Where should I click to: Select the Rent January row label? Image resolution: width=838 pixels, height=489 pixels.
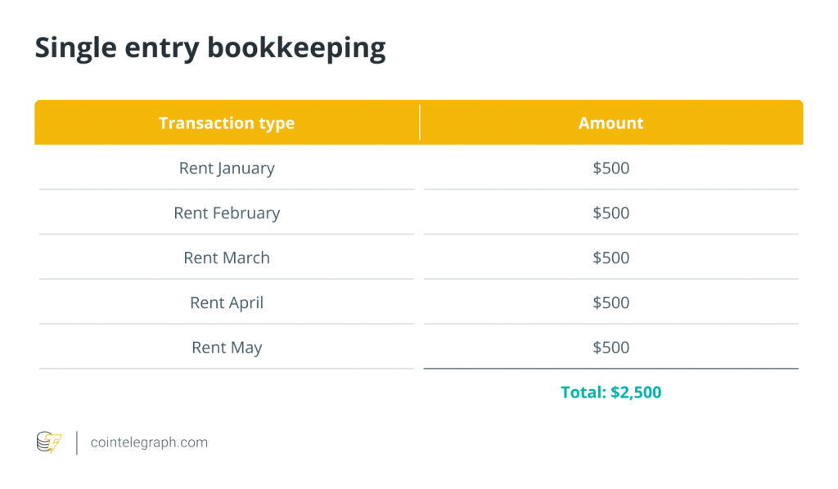tap(227, 168)
